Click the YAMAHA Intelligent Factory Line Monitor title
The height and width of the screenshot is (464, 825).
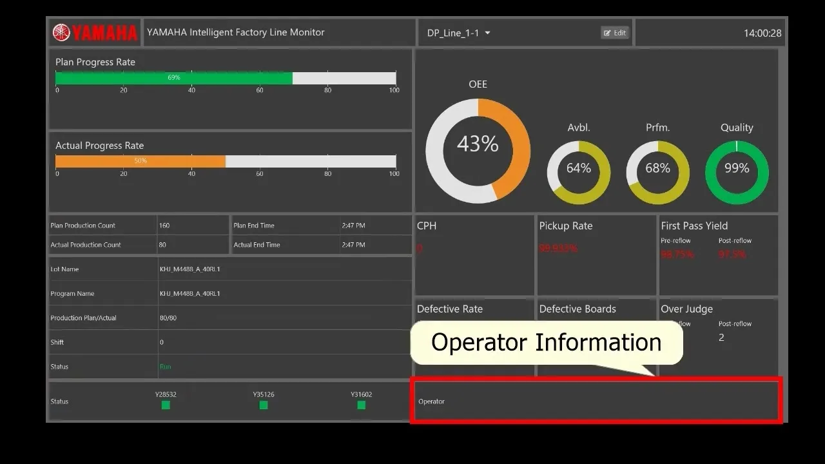tap(236, 32)
